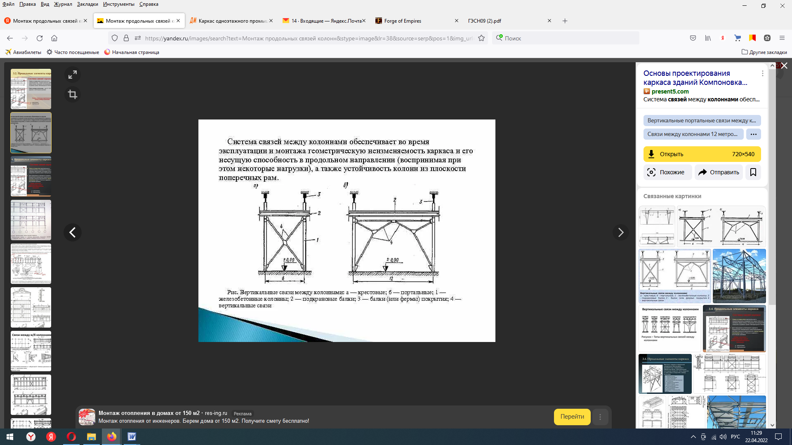
Task: Open the notification center icon
Action: tap(778, 437)
